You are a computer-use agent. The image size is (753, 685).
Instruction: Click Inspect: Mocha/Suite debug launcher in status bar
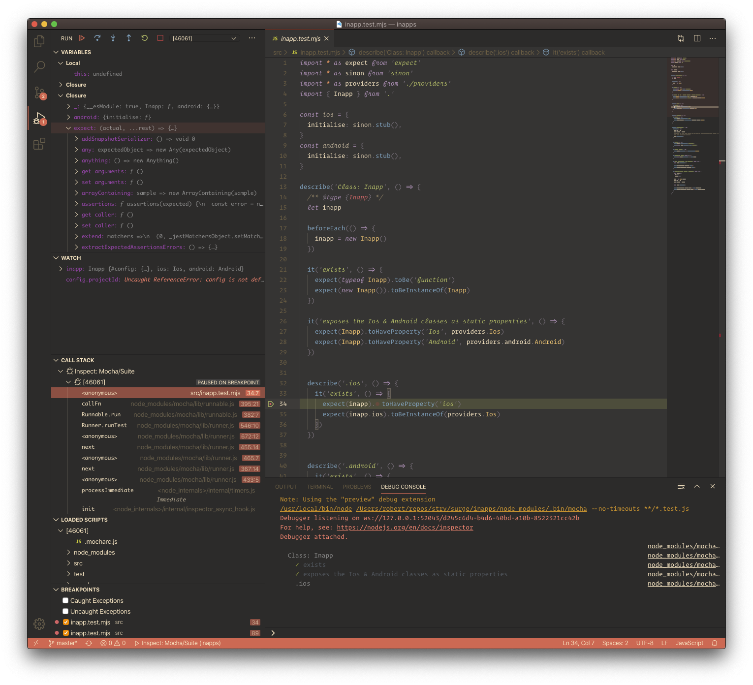[177, 643]
